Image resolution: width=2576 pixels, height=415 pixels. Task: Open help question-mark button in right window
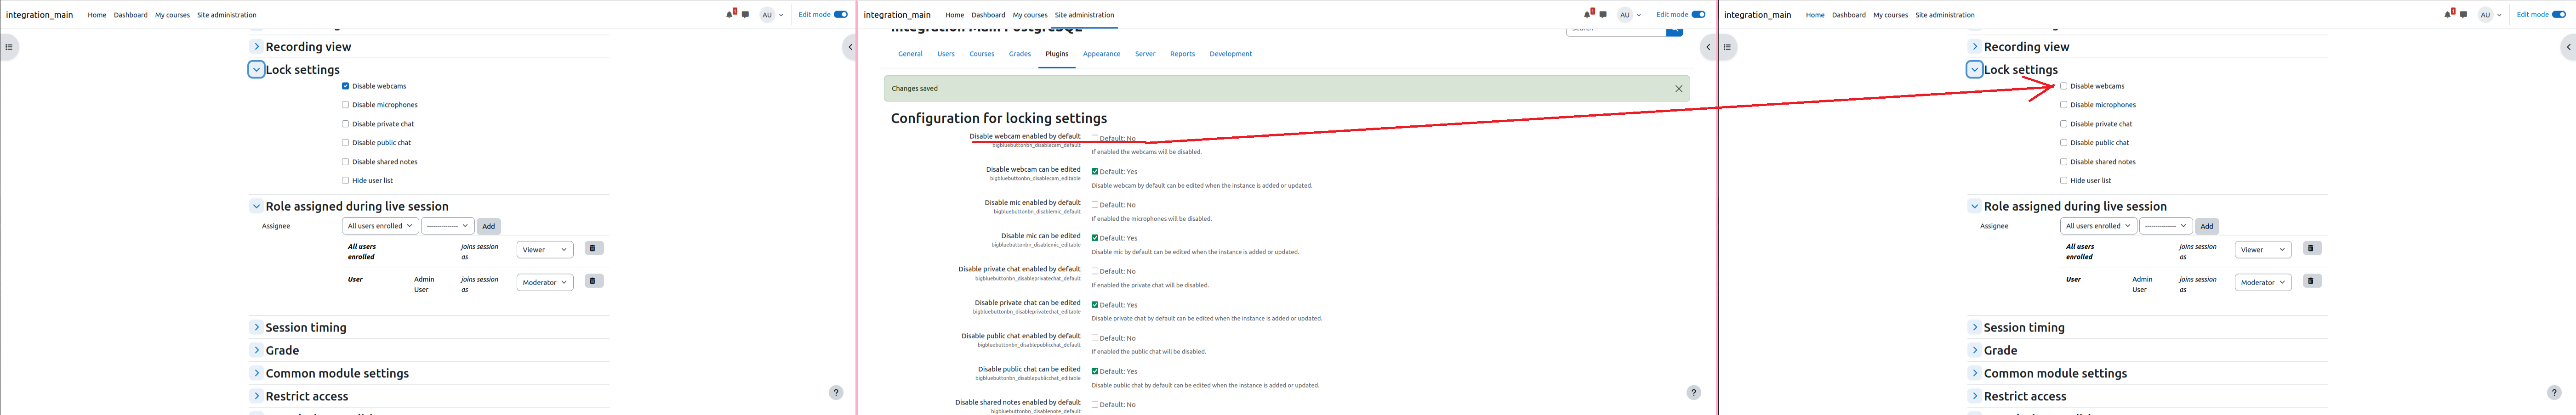pos(2554,392)
